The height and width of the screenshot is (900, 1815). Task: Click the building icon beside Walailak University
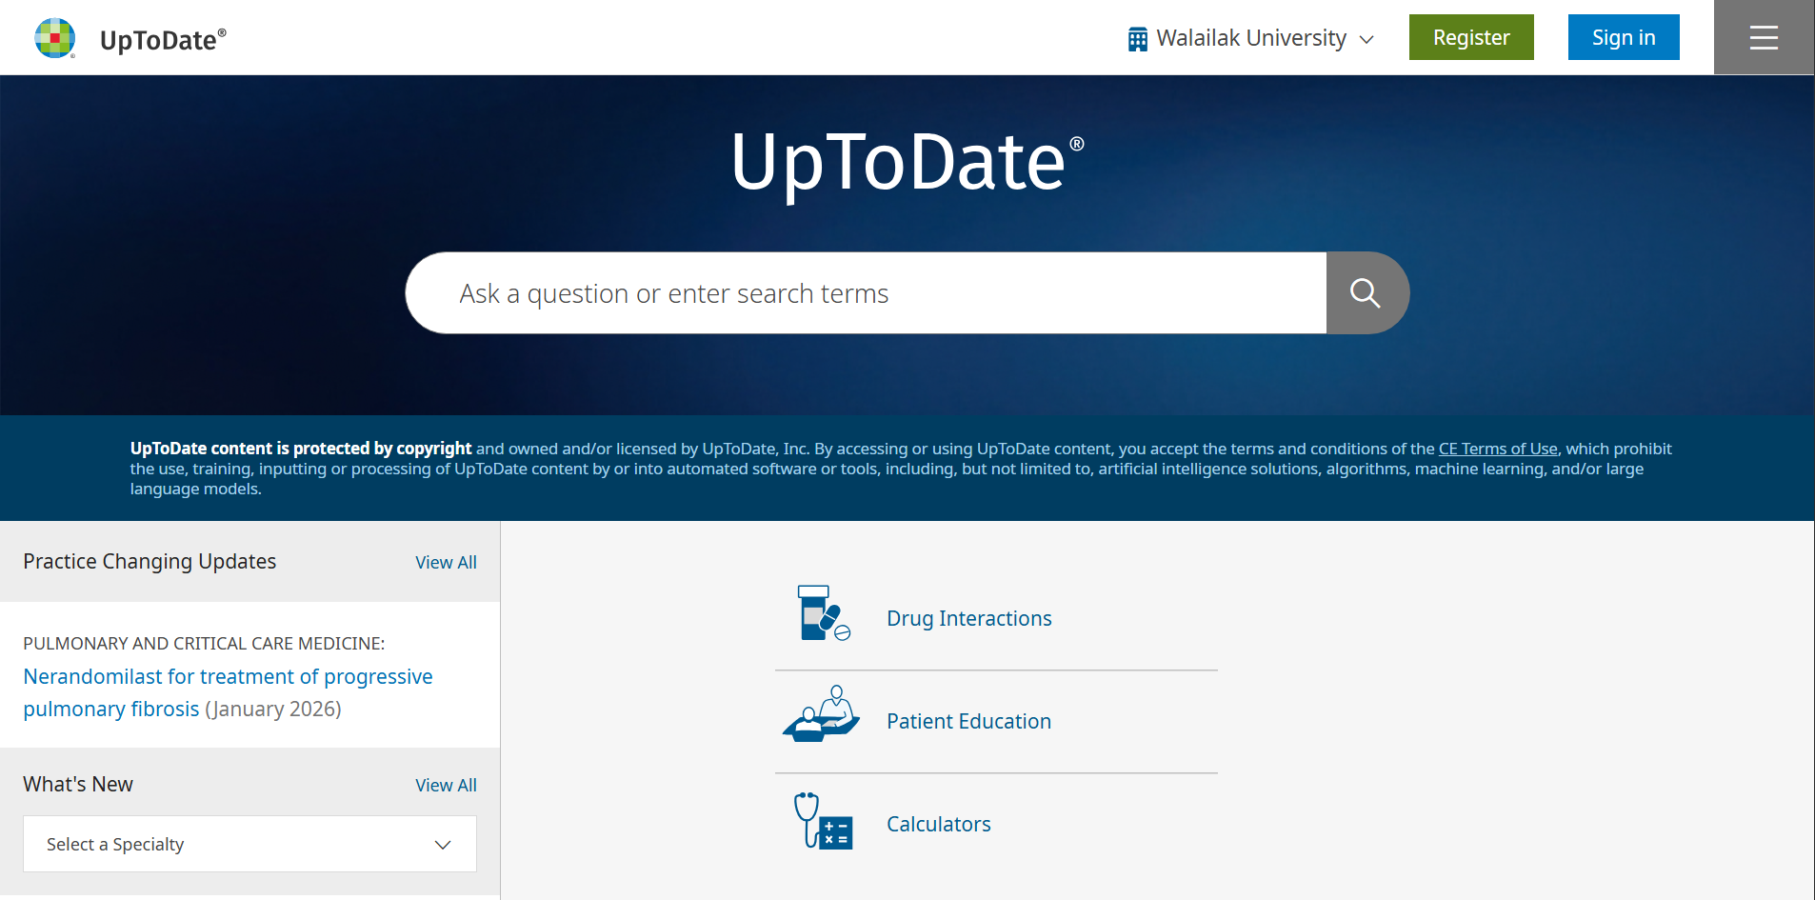(x=1137, y=39)
